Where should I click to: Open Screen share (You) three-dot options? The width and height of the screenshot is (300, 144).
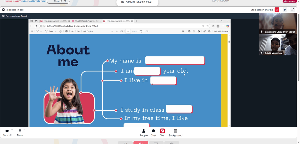(29, 16)
